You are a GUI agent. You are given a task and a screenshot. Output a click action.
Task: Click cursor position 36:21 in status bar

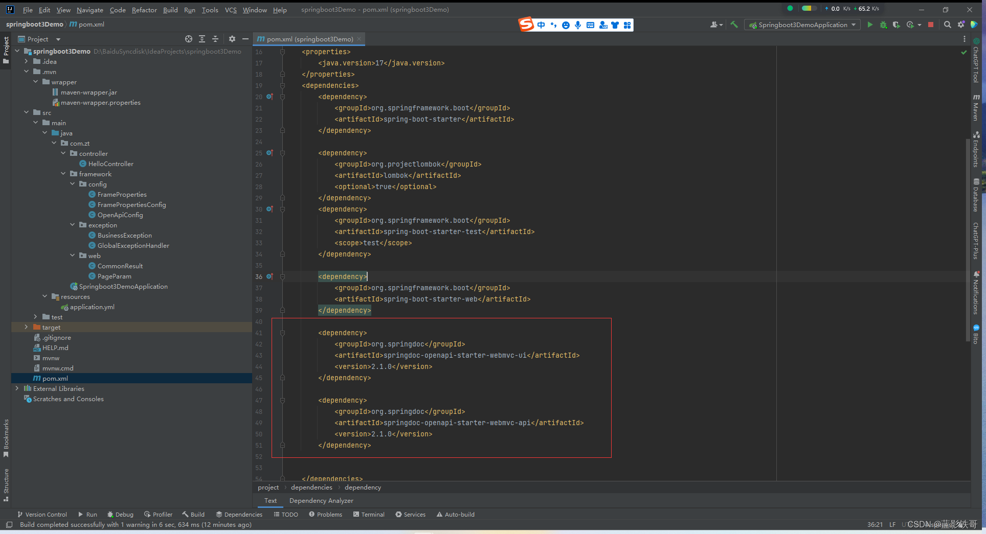pos(875,525)
